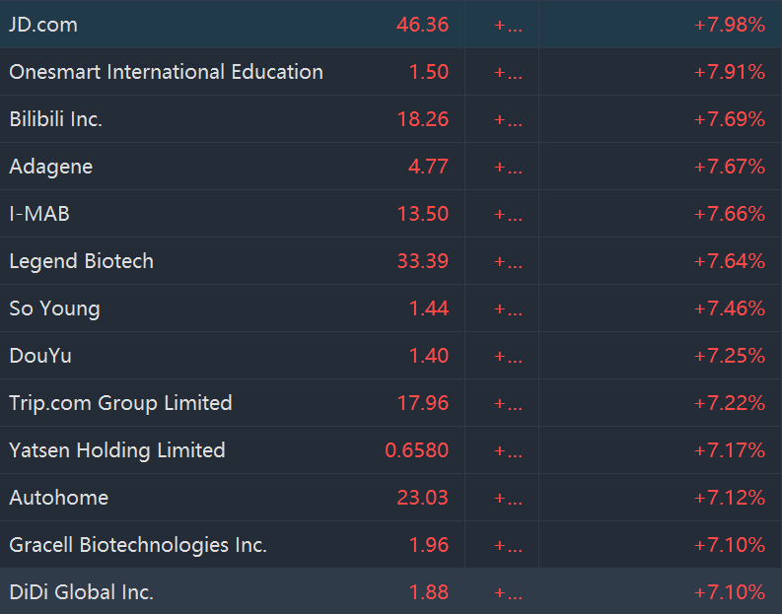Open Autohome stock details
This screenshot has width=782, height=614.
[x=59, y=498]
